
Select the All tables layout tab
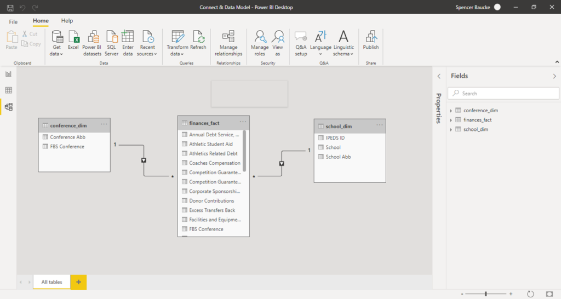[51, 282]
